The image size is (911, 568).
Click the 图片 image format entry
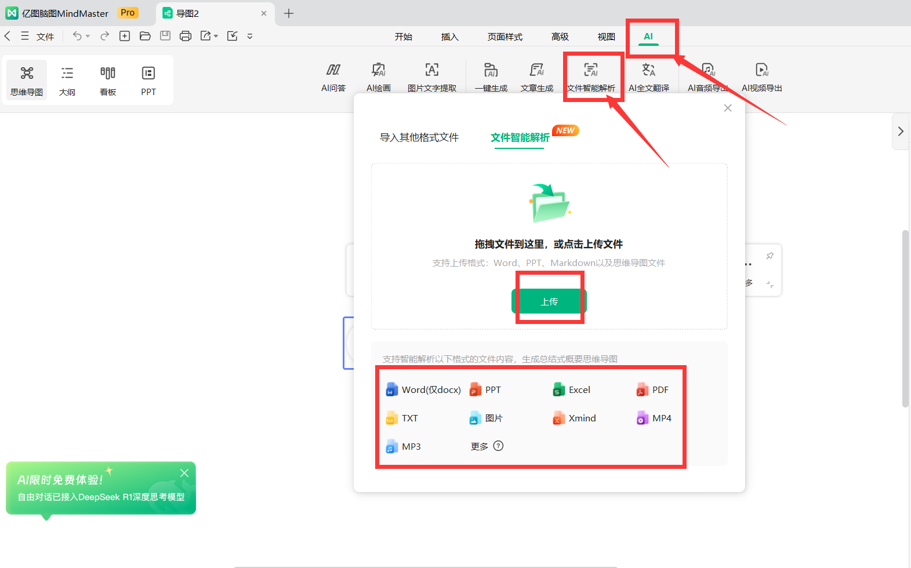[486, 418]
